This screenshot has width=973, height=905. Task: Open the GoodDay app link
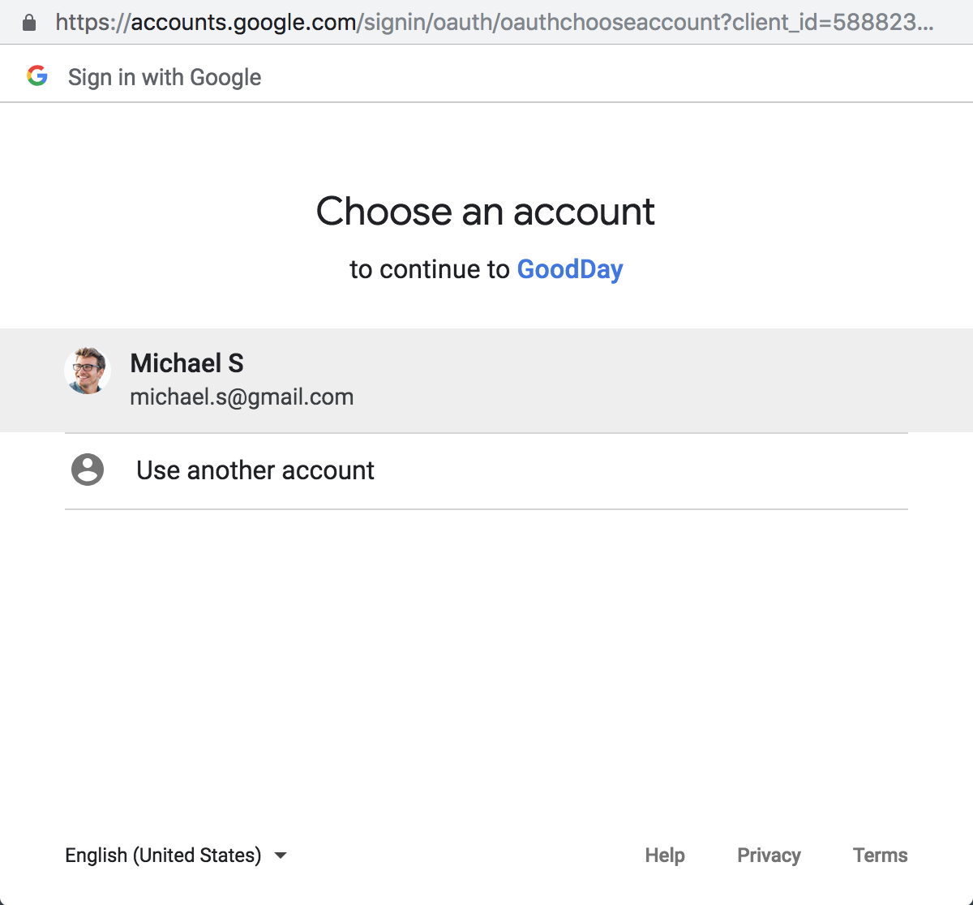click(570, 269)
